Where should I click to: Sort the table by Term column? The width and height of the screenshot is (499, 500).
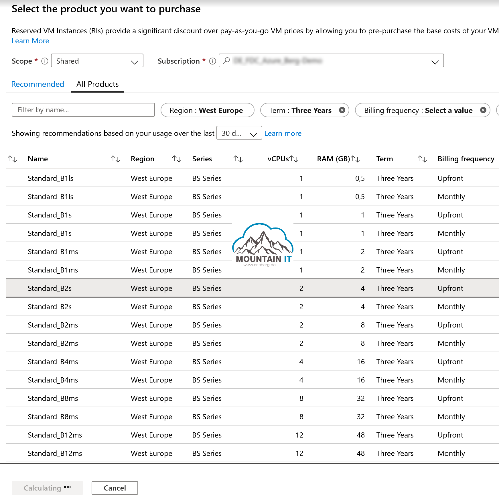click(422, 159)
